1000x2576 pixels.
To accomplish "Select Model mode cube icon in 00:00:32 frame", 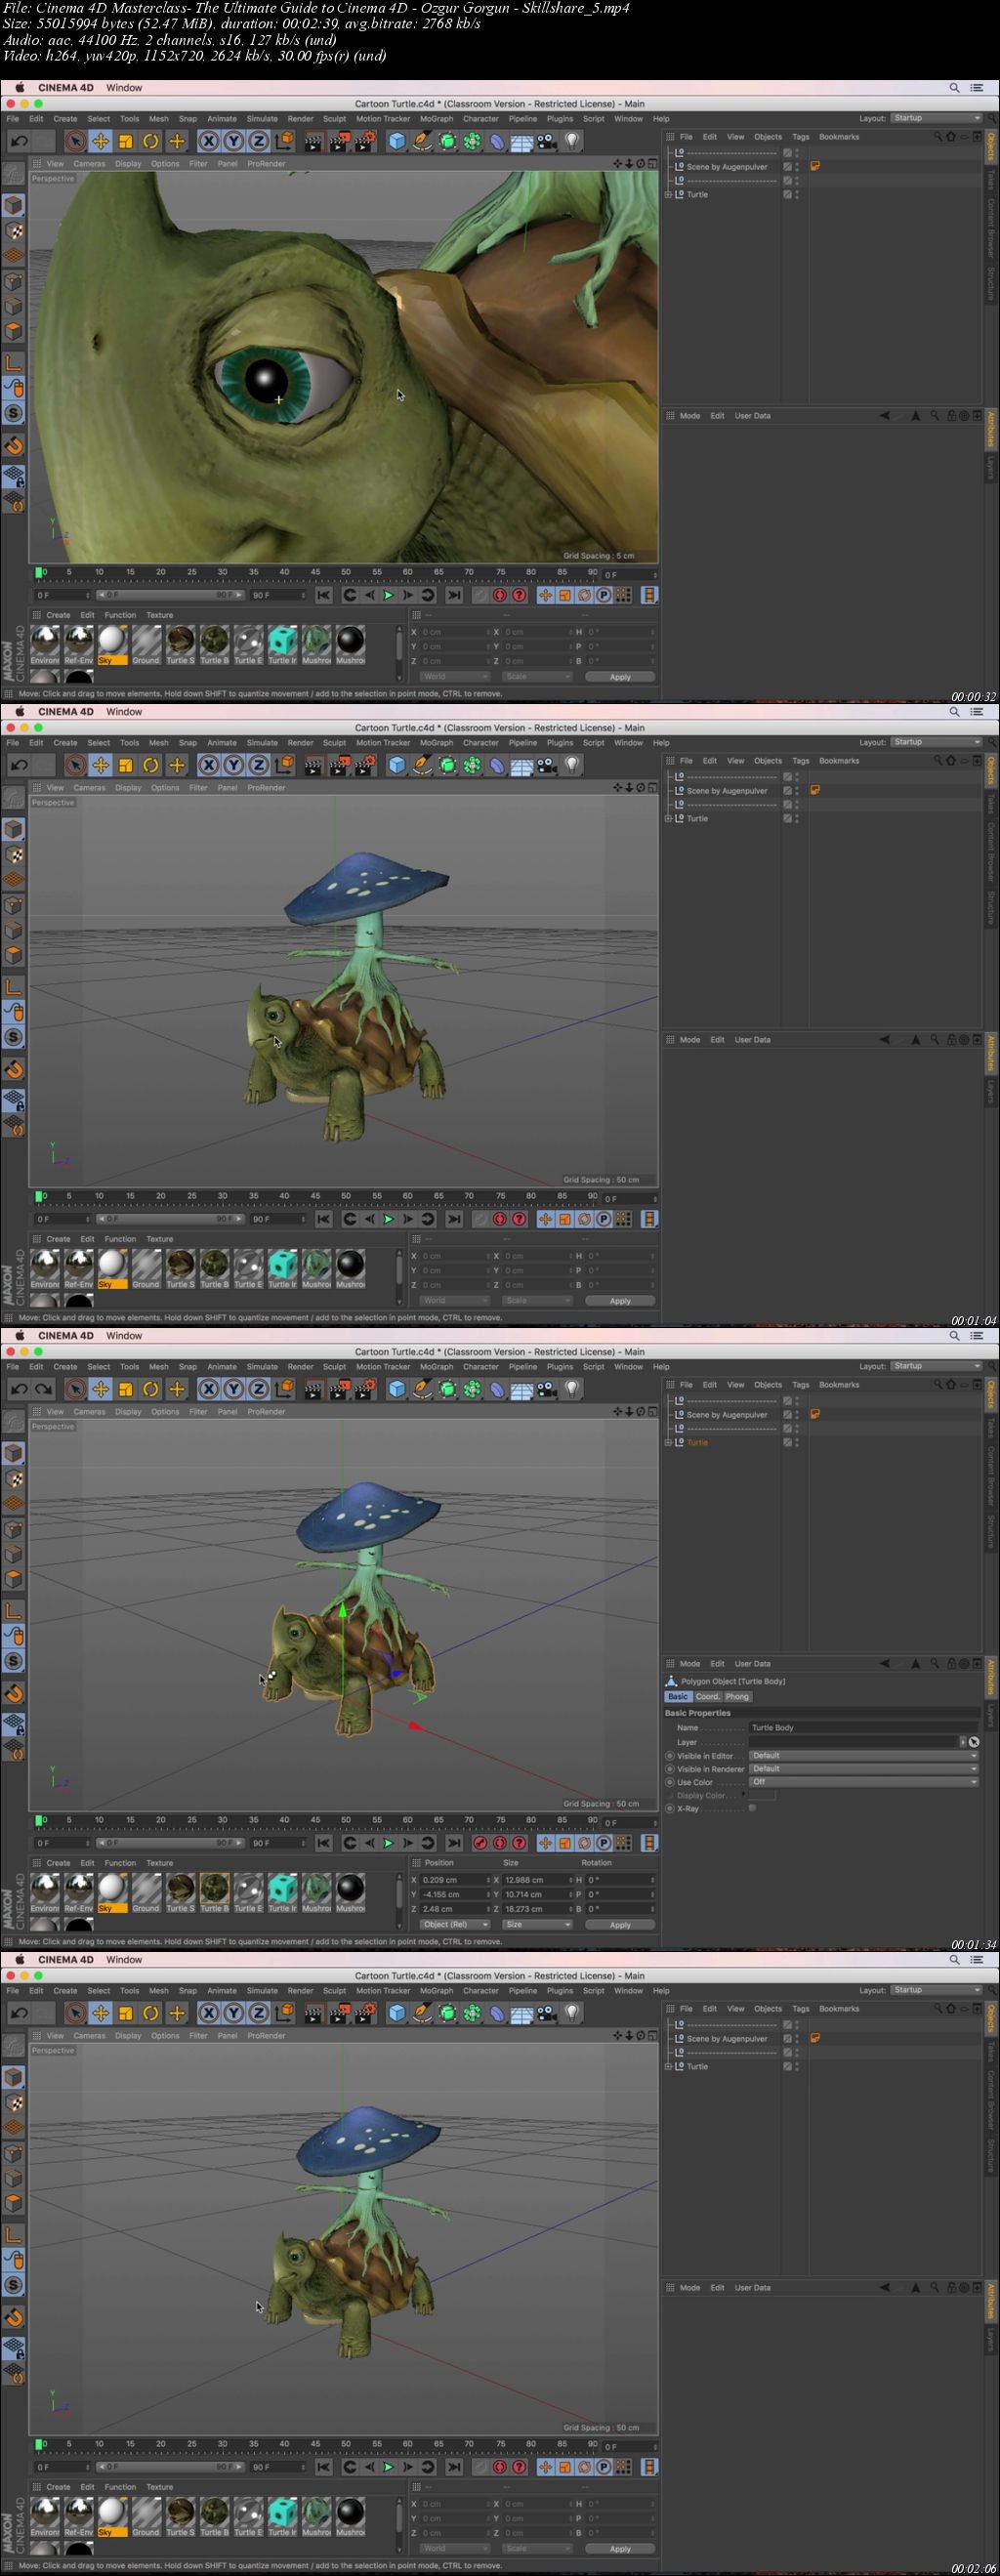I will tap(14, 206).
